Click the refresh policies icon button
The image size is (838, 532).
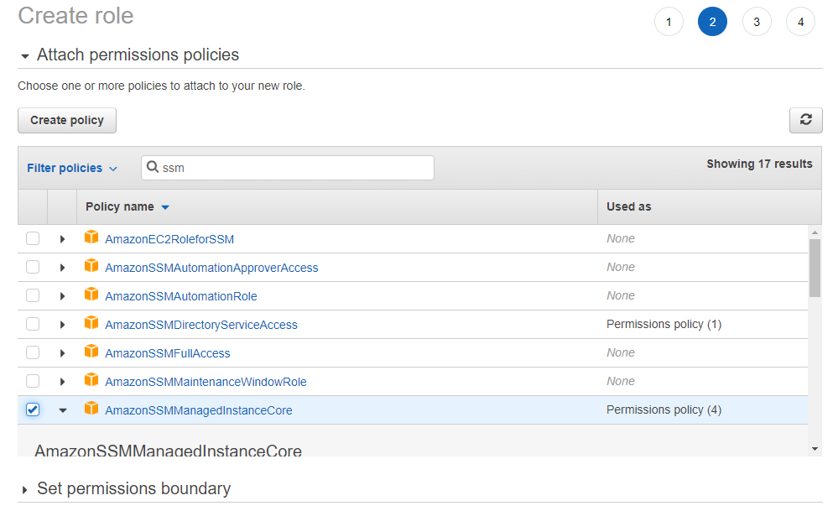805,120
